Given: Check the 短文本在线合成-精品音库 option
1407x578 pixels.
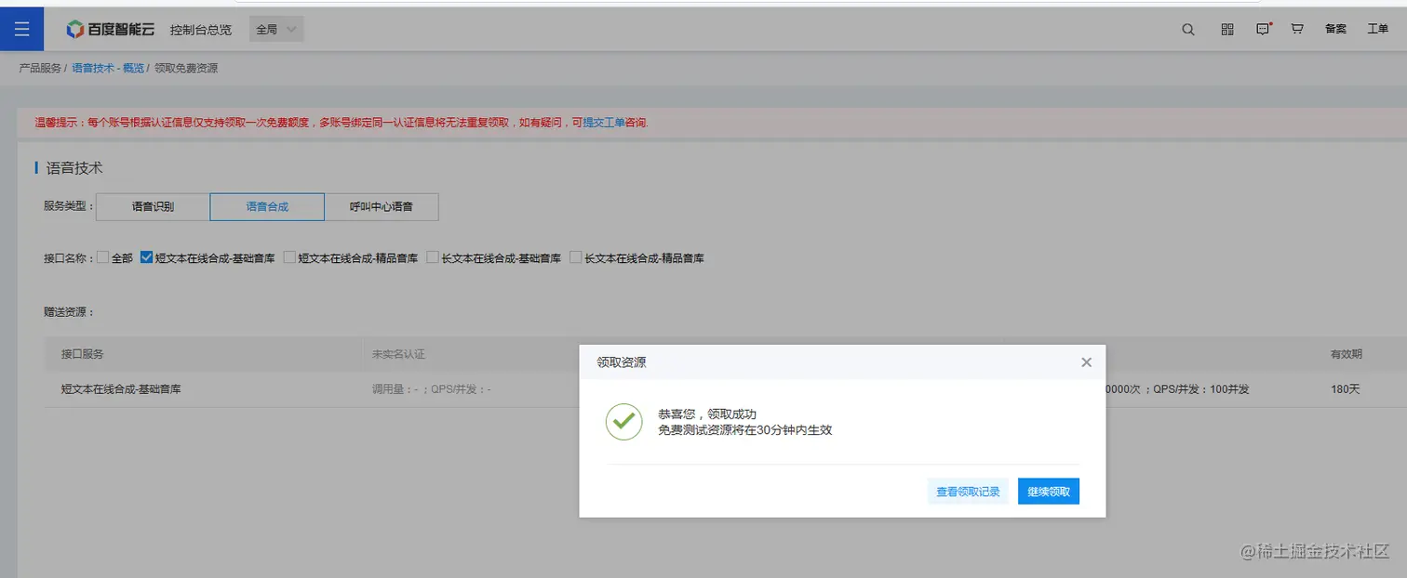Looking at the screenshot, I should (288, 257).
